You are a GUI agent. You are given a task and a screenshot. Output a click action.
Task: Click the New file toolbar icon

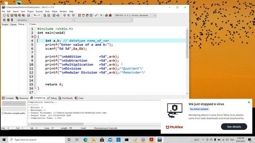click(4, 15)
